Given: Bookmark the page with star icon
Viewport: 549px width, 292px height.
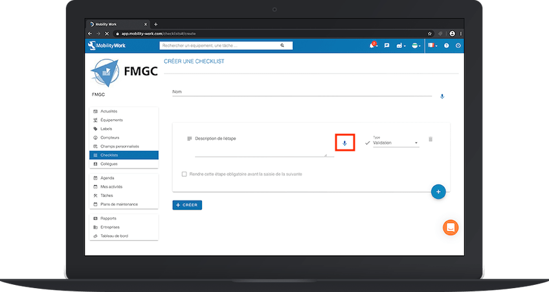Looking at the screenshot, I should (x=430, y=34).
